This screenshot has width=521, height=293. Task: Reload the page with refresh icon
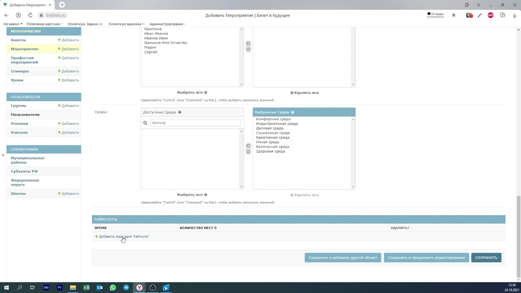[30, 15]
